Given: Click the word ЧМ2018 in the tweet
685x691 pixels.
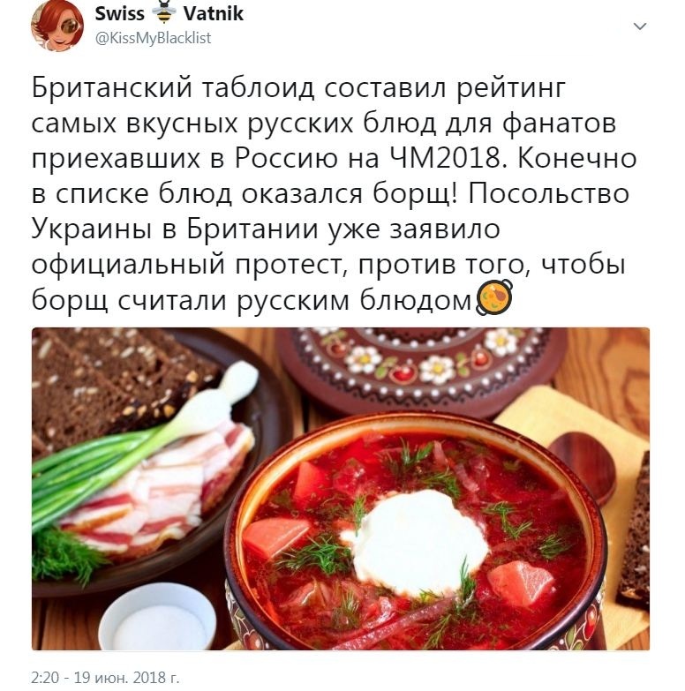Looking at the screenshot, I should click(x=447, y=158).
